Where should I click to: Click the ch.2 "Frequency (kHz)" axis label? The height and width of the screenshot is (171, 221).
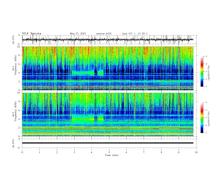click(16, 111)
